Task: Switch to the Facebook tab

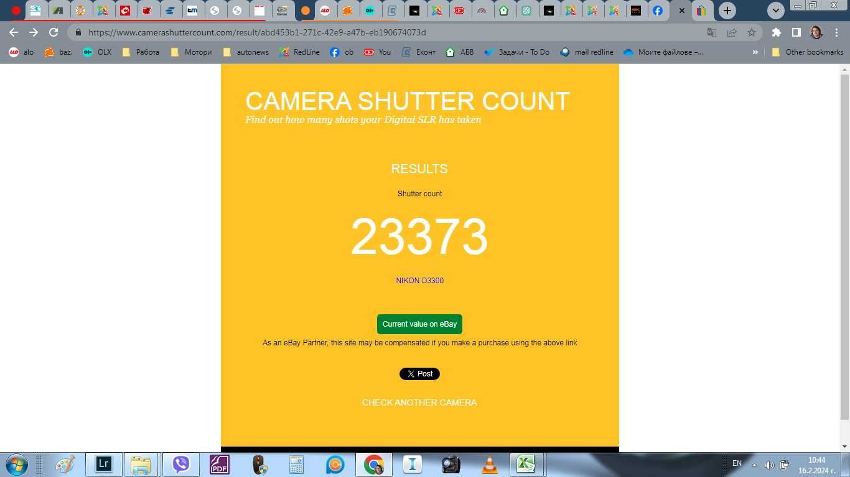Action: click(x=658, y=11)
